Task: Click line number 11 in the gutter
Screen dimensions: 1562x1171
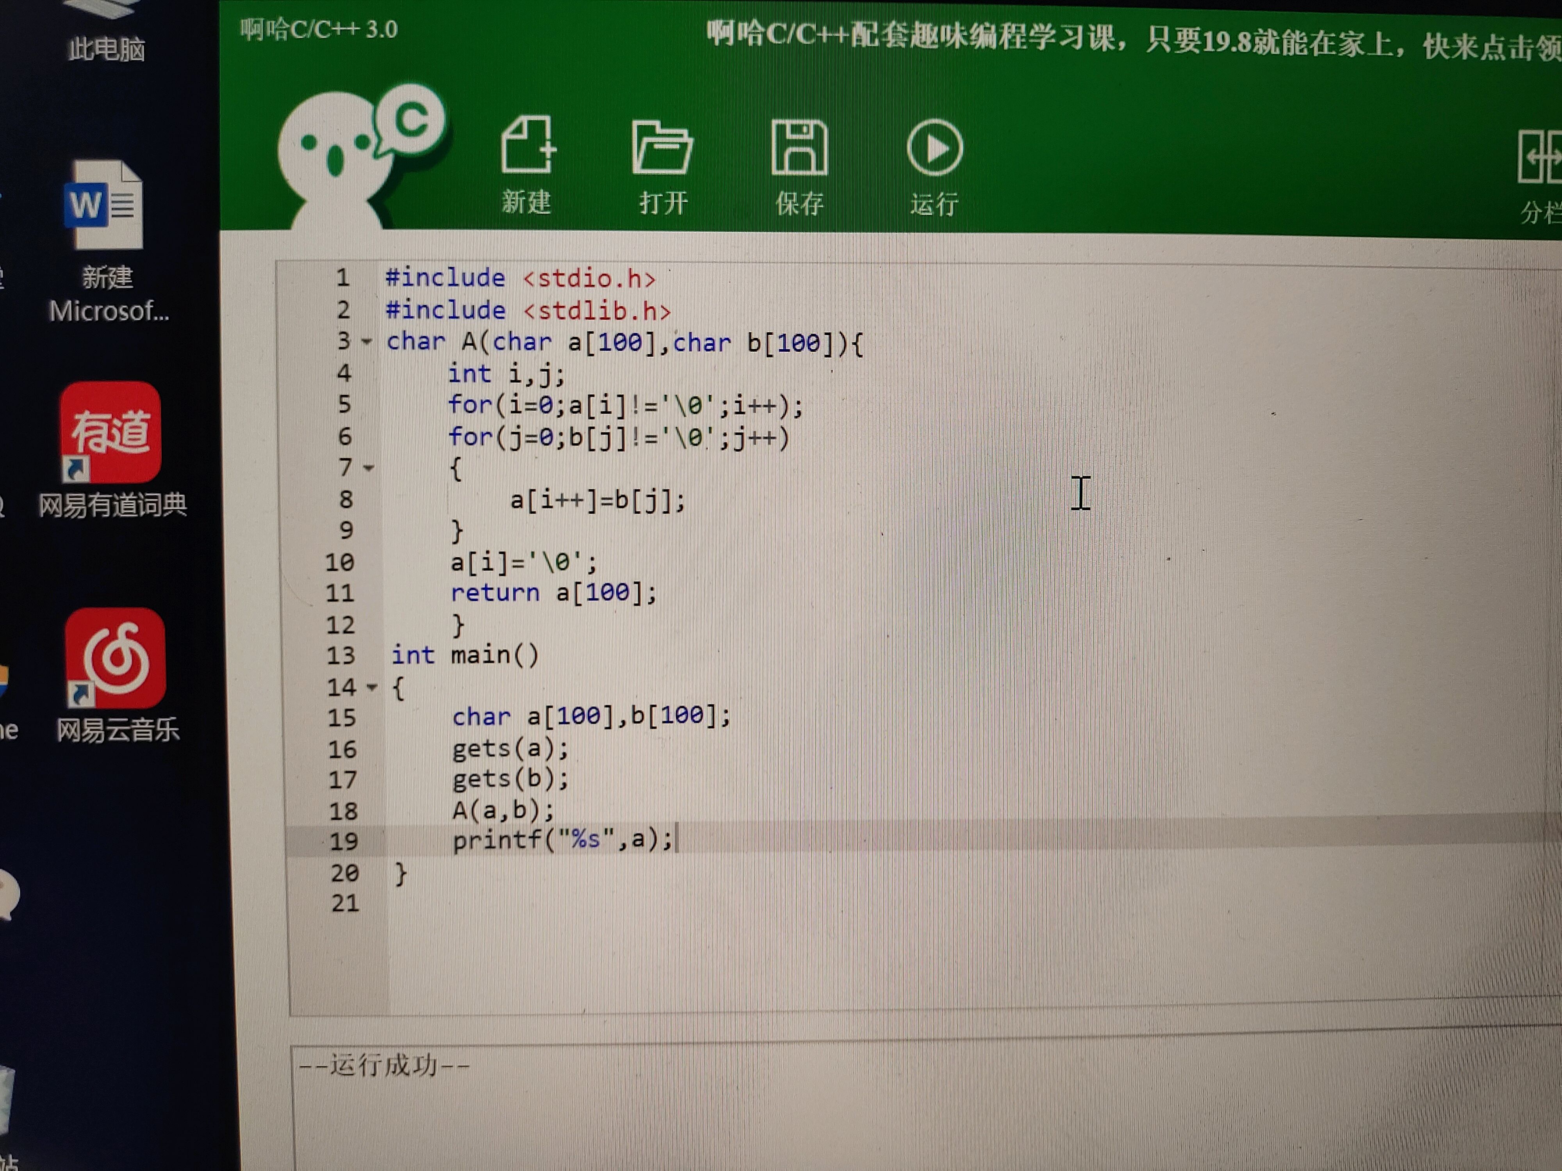Action: coord(340,593)
